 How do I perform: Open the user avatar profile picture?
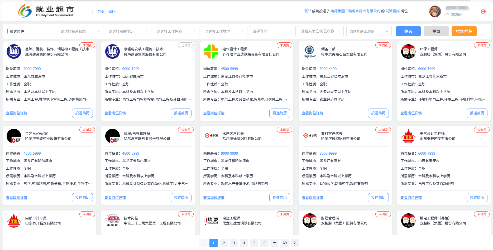(435, 11)
